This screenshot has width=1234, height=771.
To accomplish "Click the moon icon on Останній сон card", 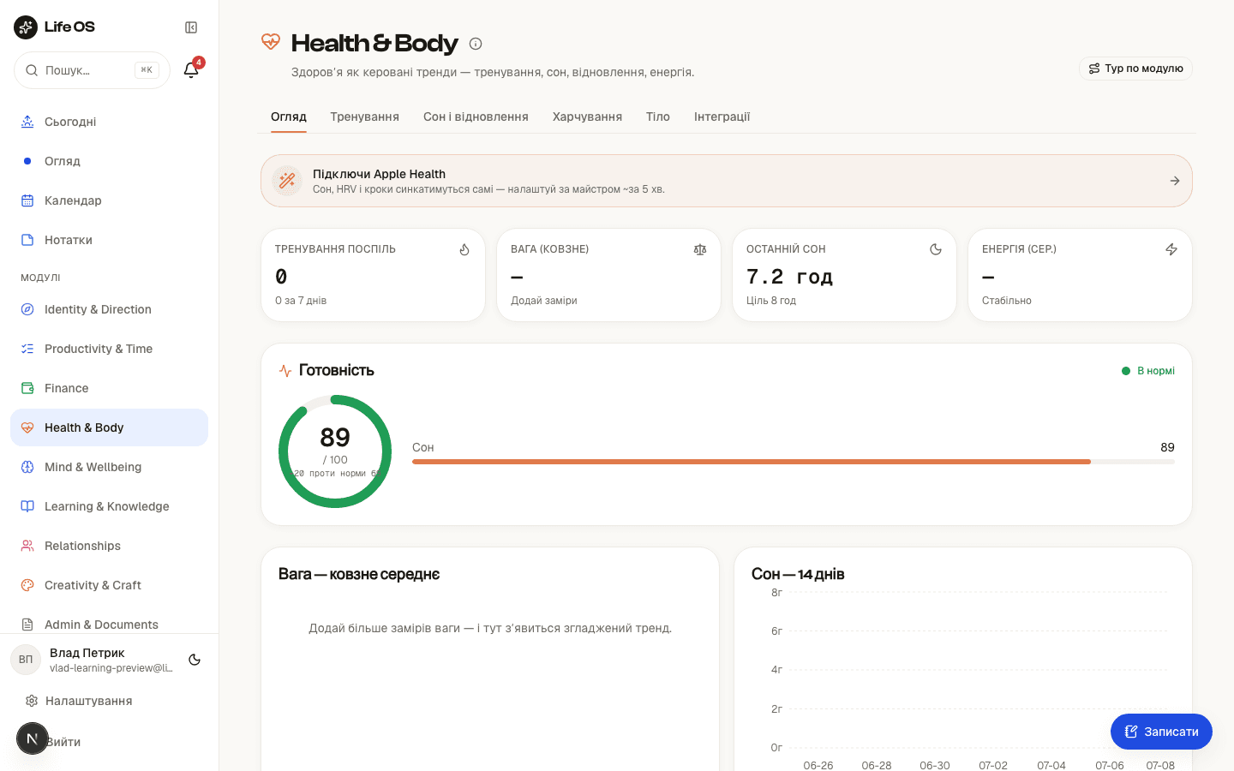I will [x=936, y=249].
